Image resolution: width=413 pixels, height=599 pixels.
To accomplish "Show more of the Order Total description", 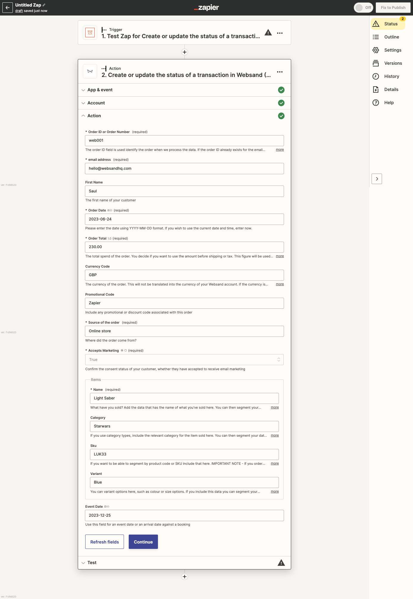I will click(x=280, y=256).
